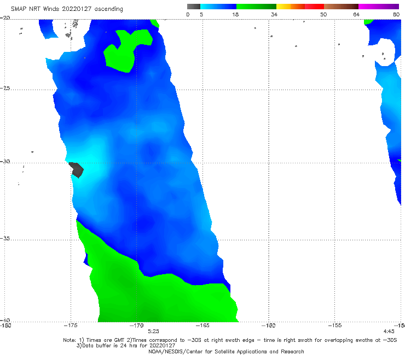Click the green 18-34 segment of the color bar
This screenshot has height=355, width=405.
257,7
